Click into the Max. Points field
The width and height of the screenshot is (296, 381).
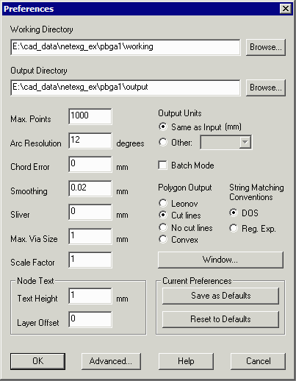point(90,116)
